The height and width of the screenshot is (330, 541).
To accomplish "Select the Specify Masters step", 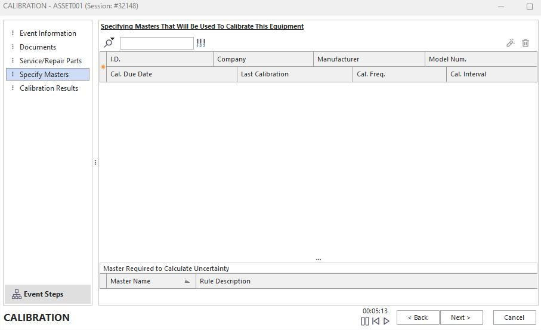I will pyautogui.click(x=48, y=74).
